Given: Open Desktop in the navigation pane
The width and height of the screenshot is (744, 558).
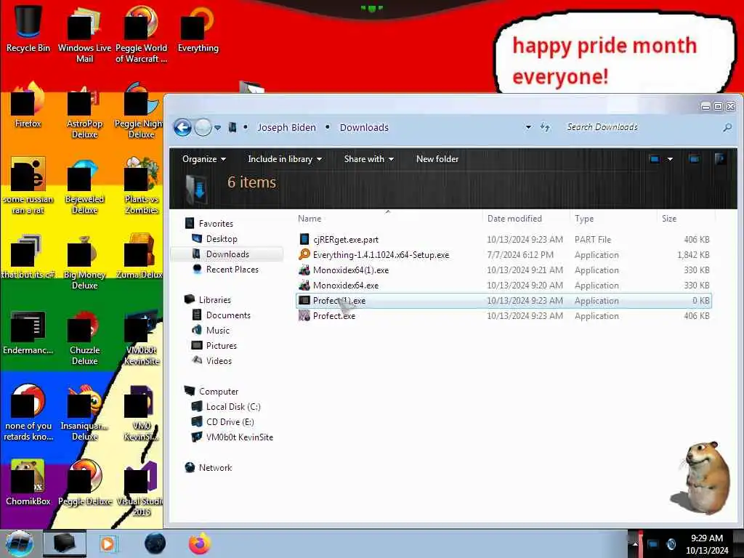Looking at the screenshot, I should (222, 238).
